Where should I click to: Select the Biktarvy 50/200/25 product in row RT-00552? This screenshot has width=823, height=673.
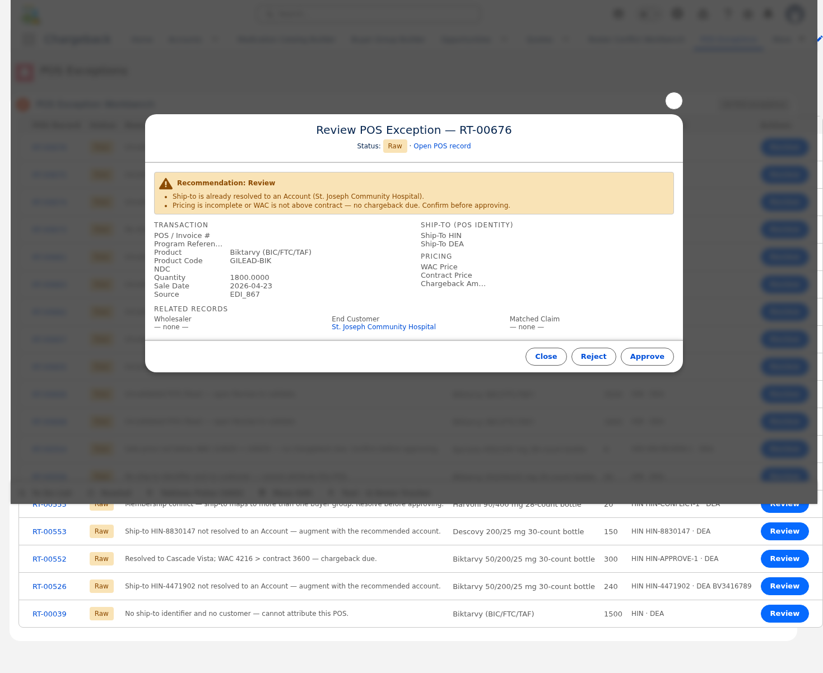tap(524, 559)
